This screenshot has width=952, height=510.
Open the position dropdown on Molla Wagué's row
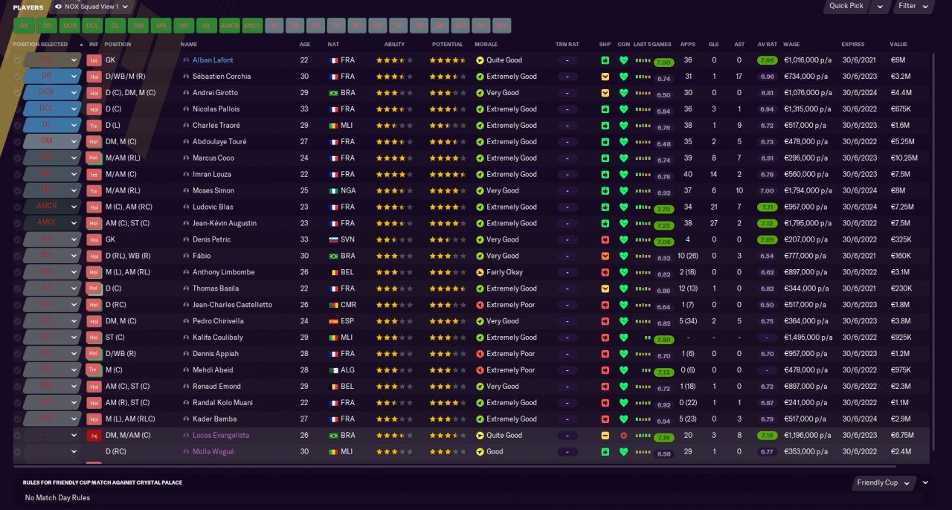pyautogui.click(x=51, y=452)
